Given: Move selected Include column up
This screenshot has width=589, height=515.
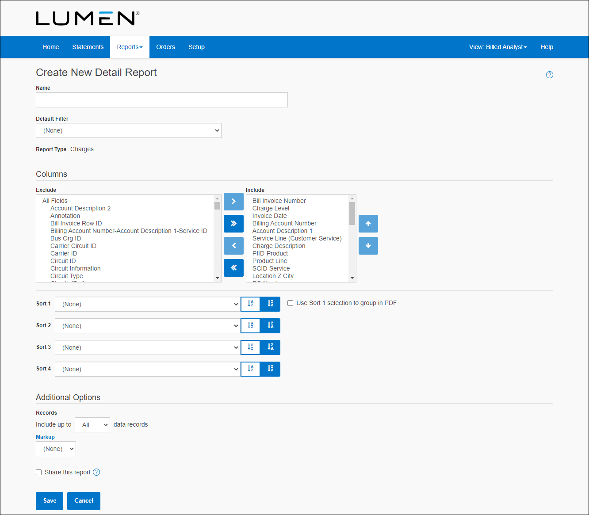Looking at the screenshot, I should coord(368,224).
